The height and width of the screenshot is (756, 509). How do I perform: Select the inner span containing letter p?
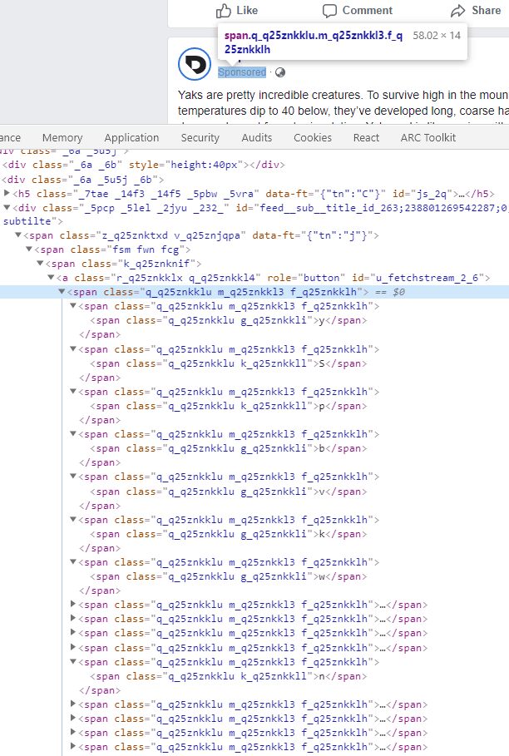[x=229, y=407]
